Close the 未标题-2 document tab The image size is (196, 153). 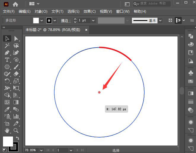[x=86, y=30]
